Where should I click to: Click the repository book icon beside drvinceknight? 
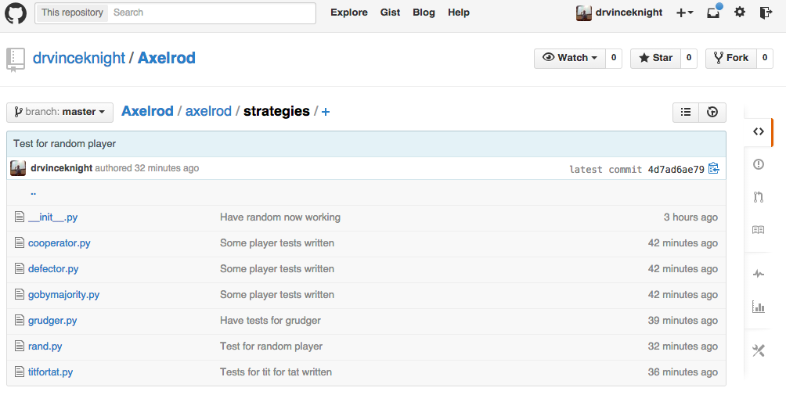pos(16,59)
